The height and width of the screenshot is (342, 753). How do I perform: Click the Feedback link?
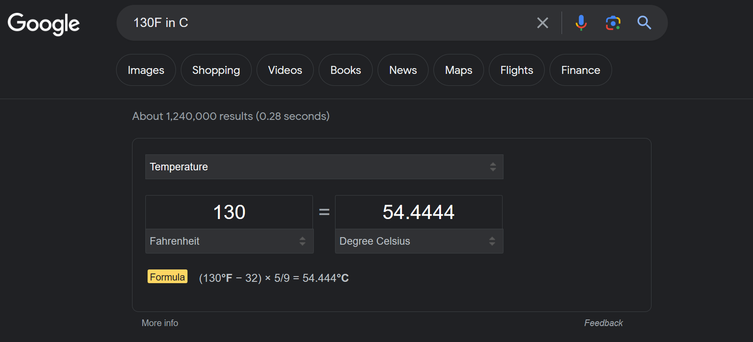603,323
